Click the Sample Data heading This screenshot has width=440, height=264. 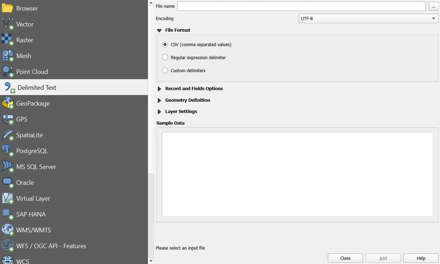(170, 123)
